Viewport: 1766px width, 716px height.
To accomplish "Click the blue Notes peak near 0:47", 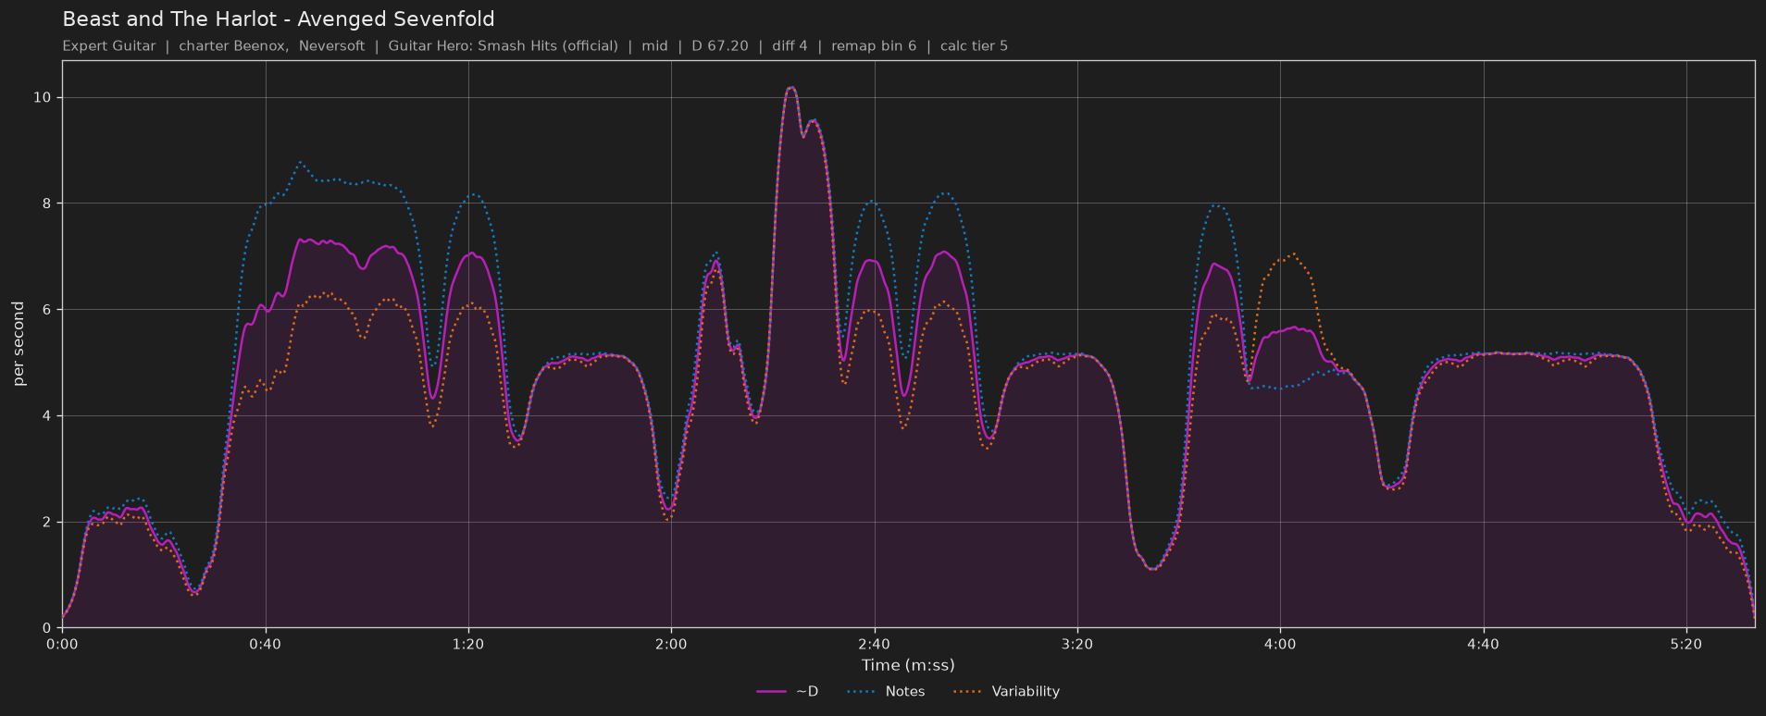I will pyautogui.click(x=300, y=163).
